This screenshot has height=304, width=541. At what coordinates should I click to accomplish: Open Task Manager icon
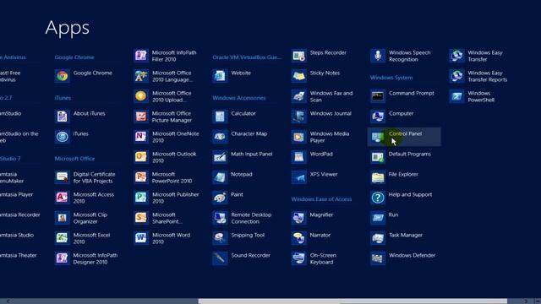pos(378,238)
